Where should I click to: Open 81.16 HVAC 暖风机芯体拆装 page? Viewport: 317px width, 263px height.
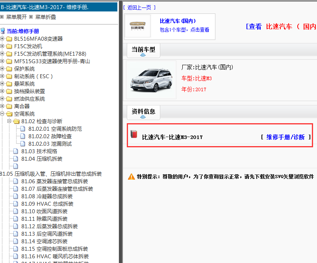[55, 256]
